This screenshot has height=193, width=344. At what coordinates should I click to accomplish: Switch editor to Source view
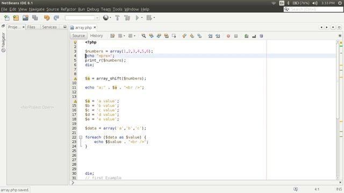[78, 36]
